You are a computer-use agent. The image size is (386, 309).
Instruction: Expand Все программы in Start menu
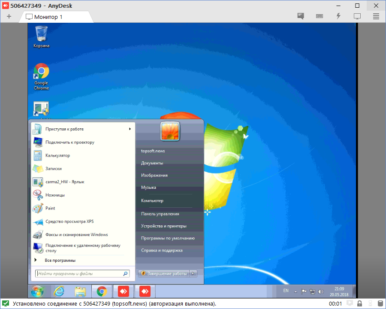[60, 260]
